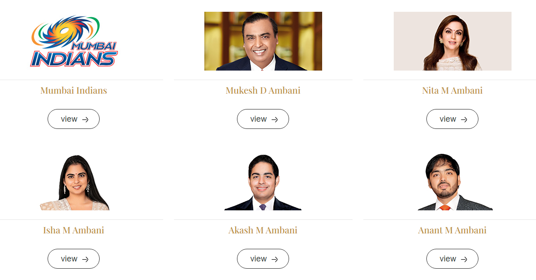Screen dimensions: 536x280
Task: Click the Mumbai Indians team logo
Action: click(x=74, y=41)
